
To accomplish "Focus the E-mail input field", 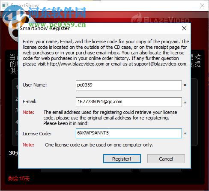I will point(129,102).
